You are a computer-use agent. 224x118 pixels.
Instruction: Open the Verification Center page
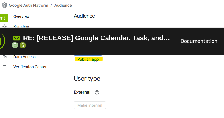30,67
